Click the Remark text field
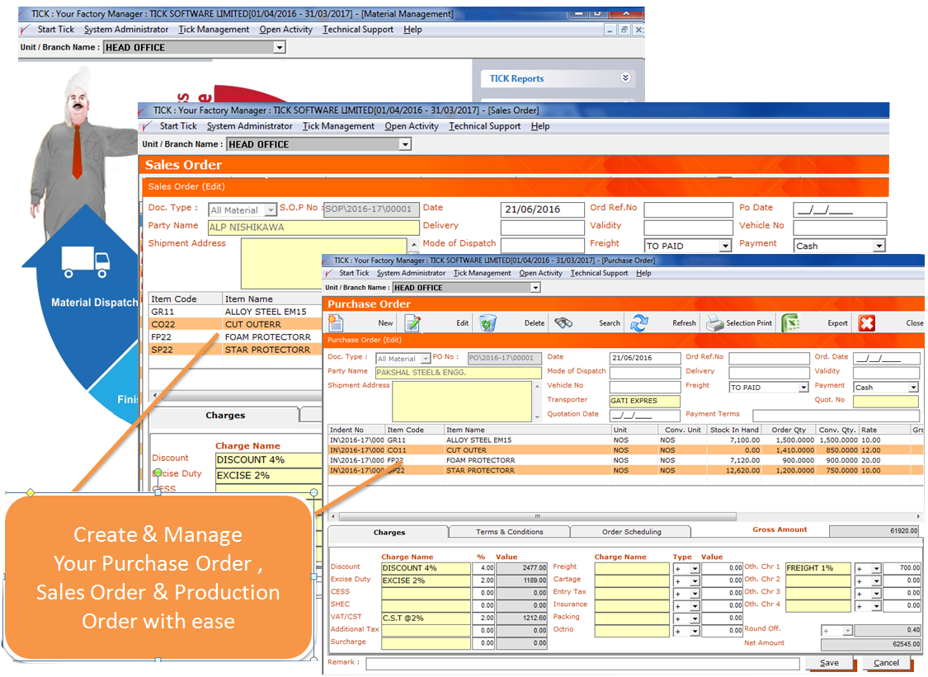This screenshot has width=928, height=677. [582, 663]
